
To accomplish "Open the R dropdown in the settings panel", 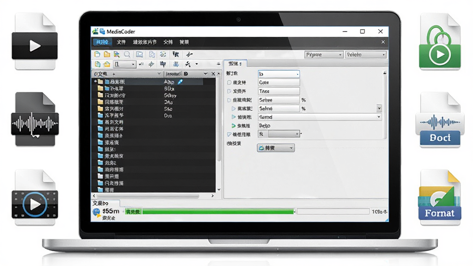I will (279, 134).
